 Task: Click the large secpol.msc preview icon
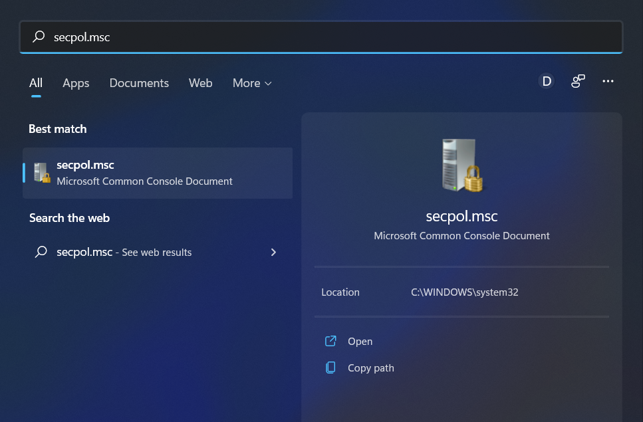point(461,165)
